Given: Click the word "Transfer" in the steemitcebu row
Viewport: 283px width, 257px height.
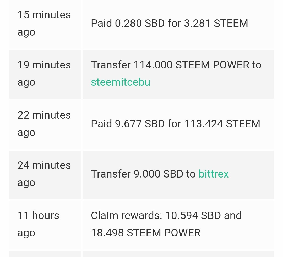Looking at the screenshot, I should click(111, 65).
